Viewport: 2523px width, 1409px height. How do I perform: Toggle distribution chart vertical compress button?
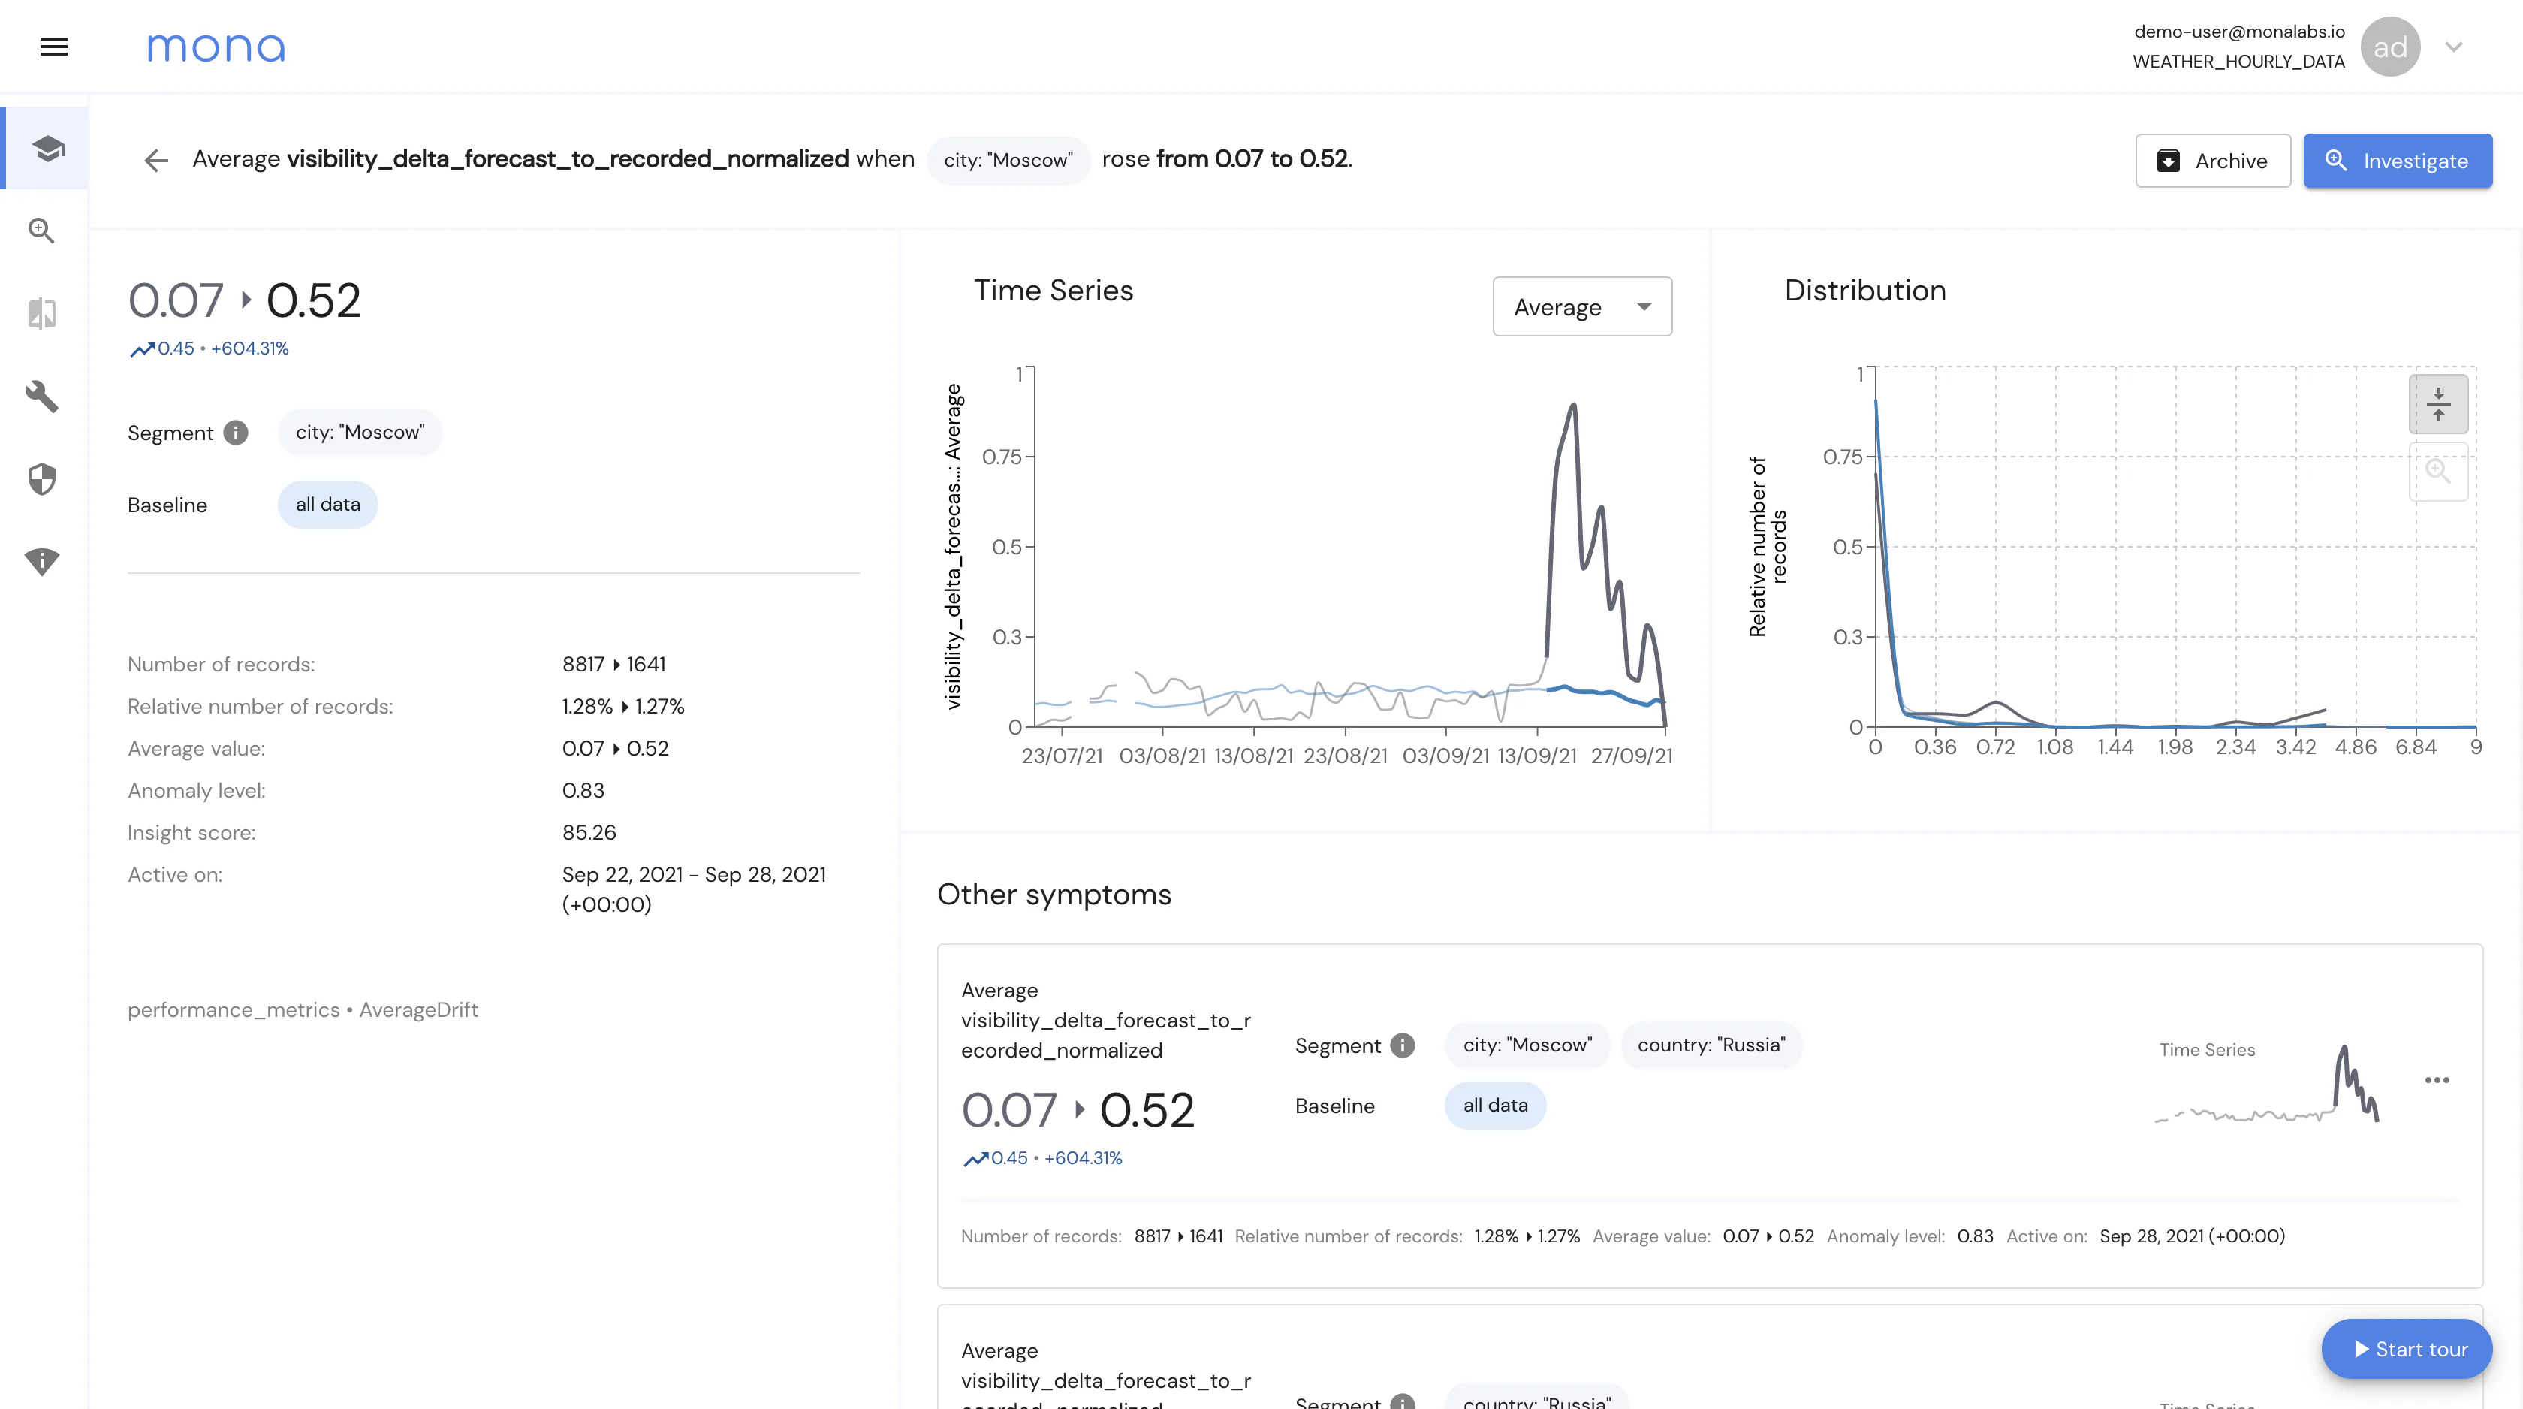(x=2438, y=403)
